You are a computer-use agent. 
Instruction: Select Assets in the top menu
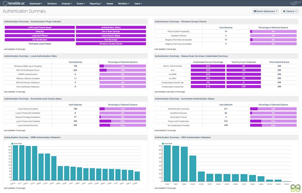[x=110, y=4]
